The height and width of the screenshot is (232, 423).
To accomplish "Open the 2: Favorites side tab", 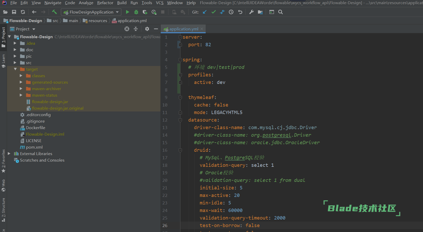I will tap(3, 161).
